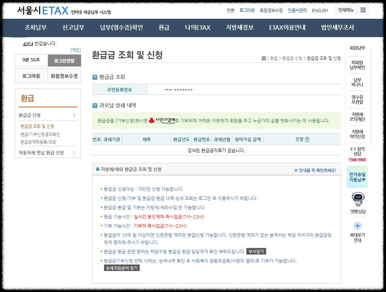Image resolution: width=386 pixels, height=292 pixels.
Task: Open the 납부(영수증)확인 main menu
Action: [x=121, y=28]
